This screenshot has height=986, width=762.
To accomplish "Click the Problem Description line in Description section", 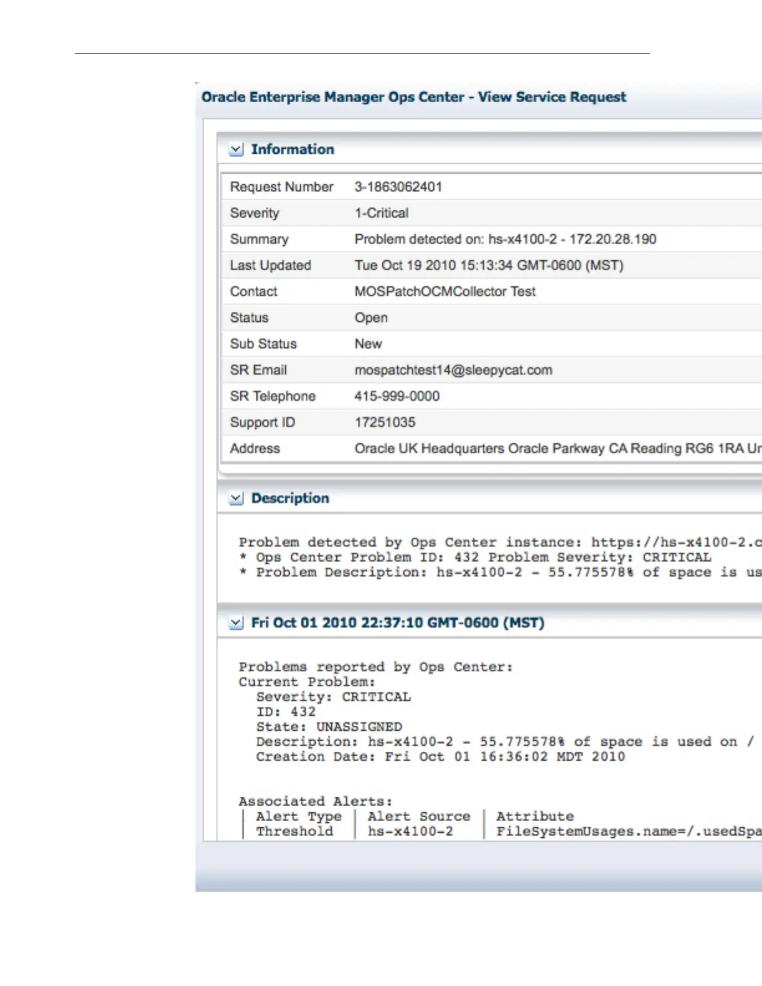I will pos(501,572).
